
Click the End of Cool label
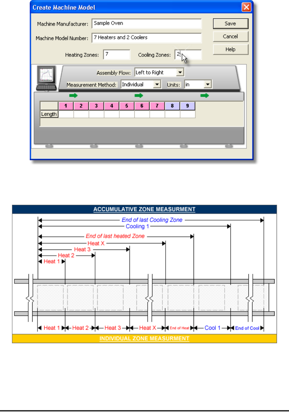(x=247, y=328)
